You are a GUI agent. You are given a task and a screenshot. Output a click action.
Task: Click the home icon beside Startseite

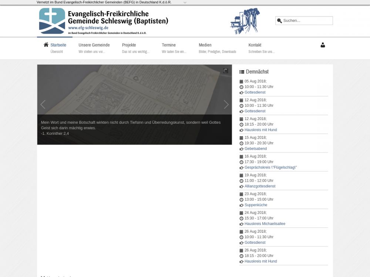(x=46, y=45)
